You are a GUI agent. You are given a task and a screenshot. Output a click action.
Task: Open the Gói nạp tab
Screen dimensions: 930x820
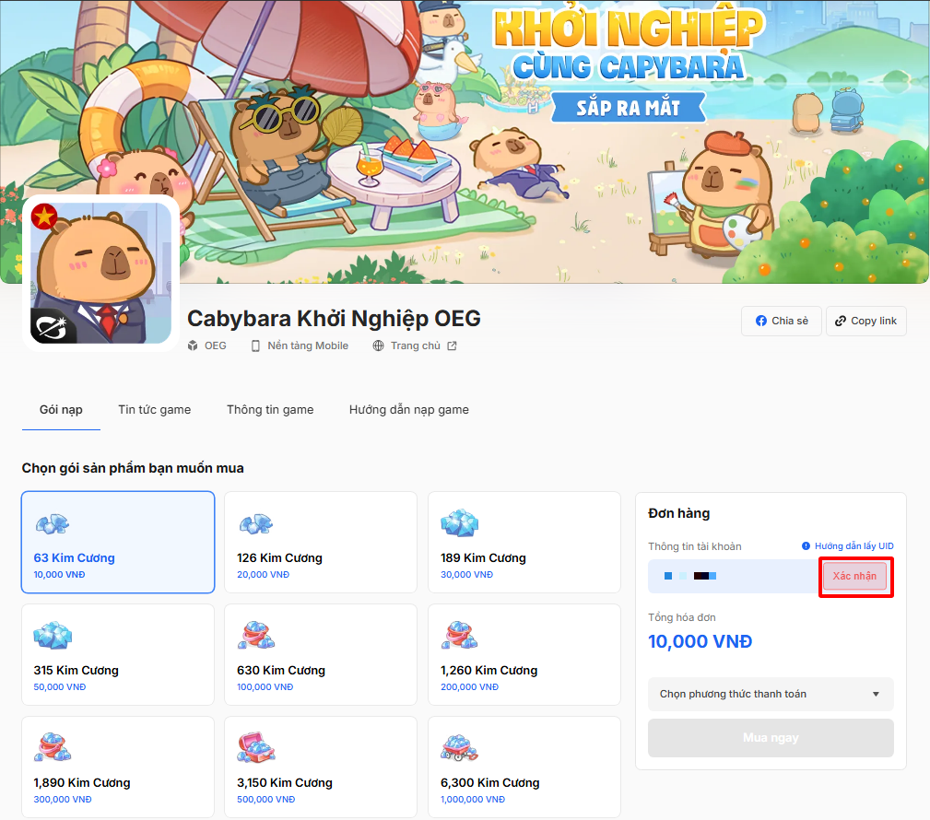click(61, 410)
